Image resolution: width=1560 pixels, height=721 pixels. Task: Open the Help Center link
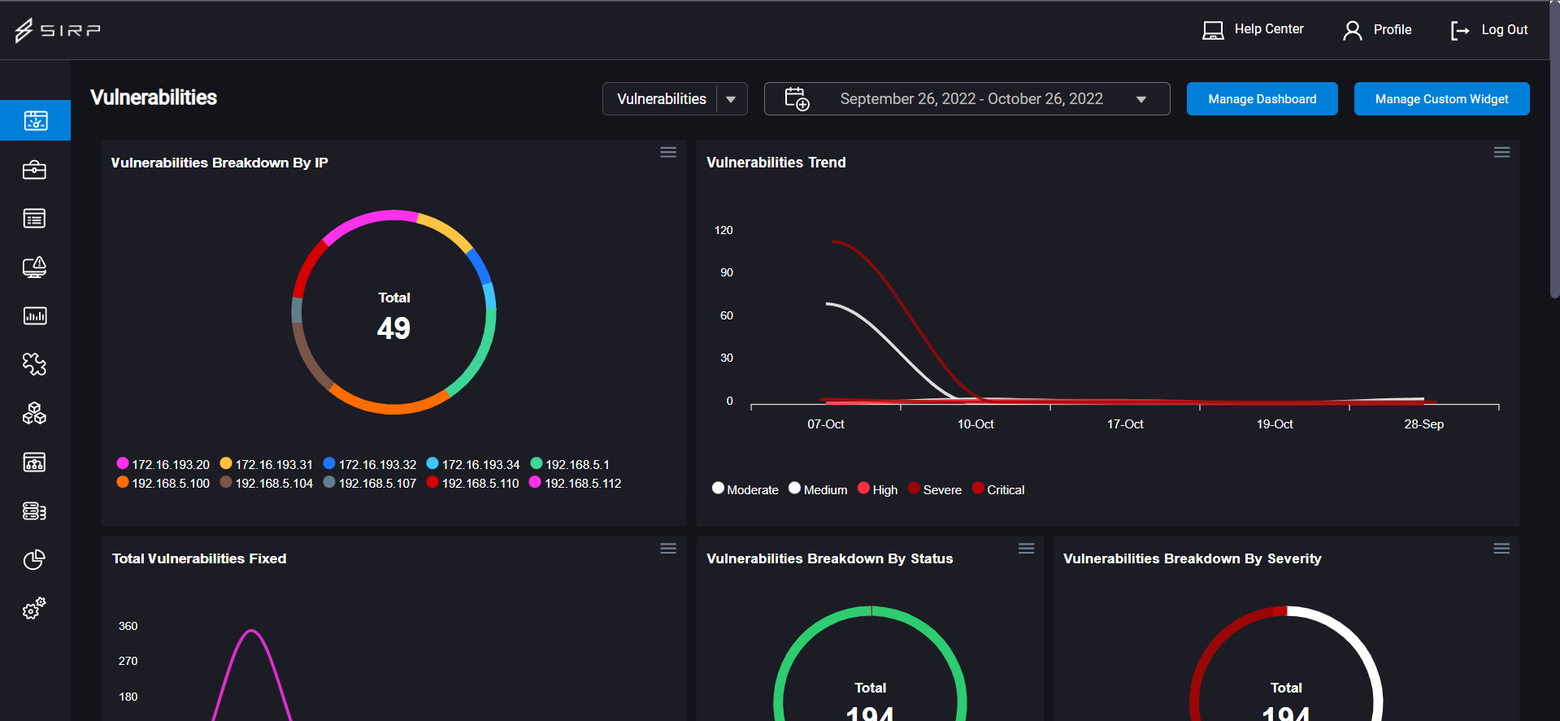pos(1268,29)
